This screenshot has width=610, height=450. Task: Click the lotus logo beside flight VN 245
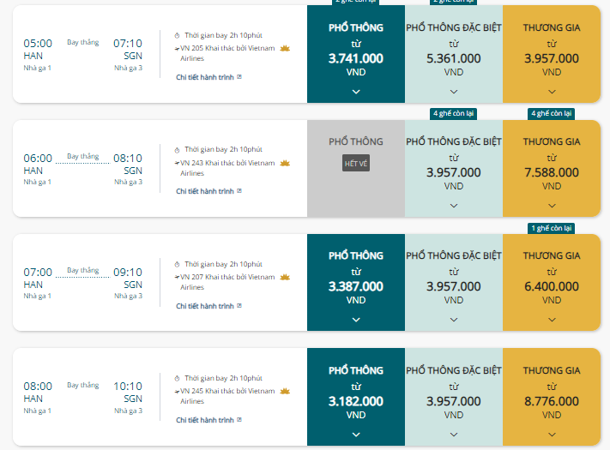[285, 391]
